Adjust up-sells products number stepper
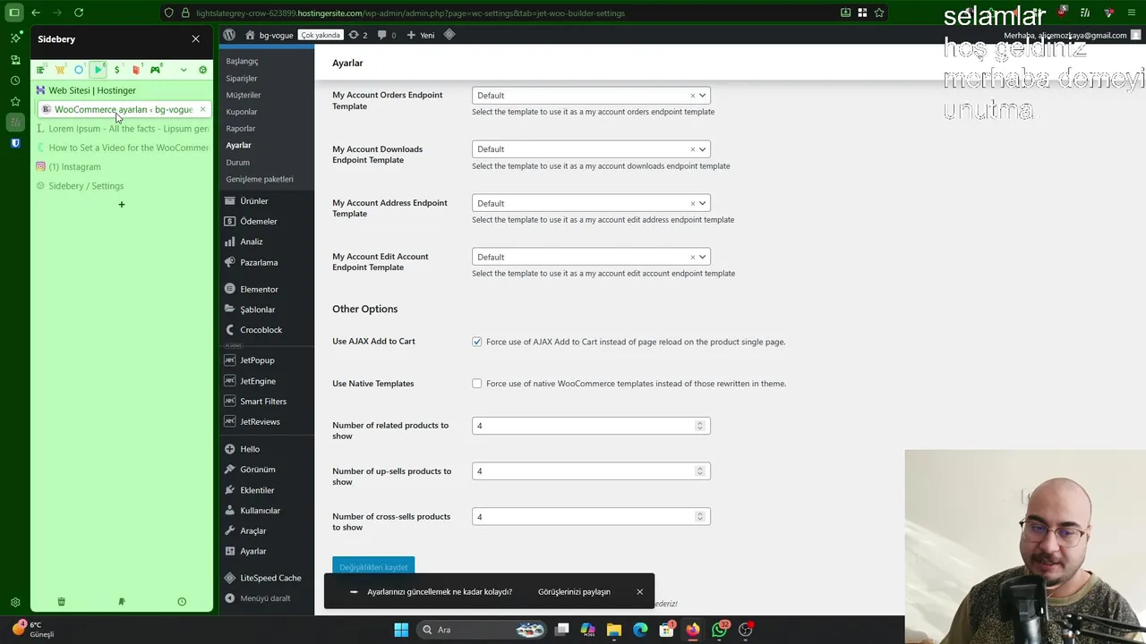 point(700,471)
